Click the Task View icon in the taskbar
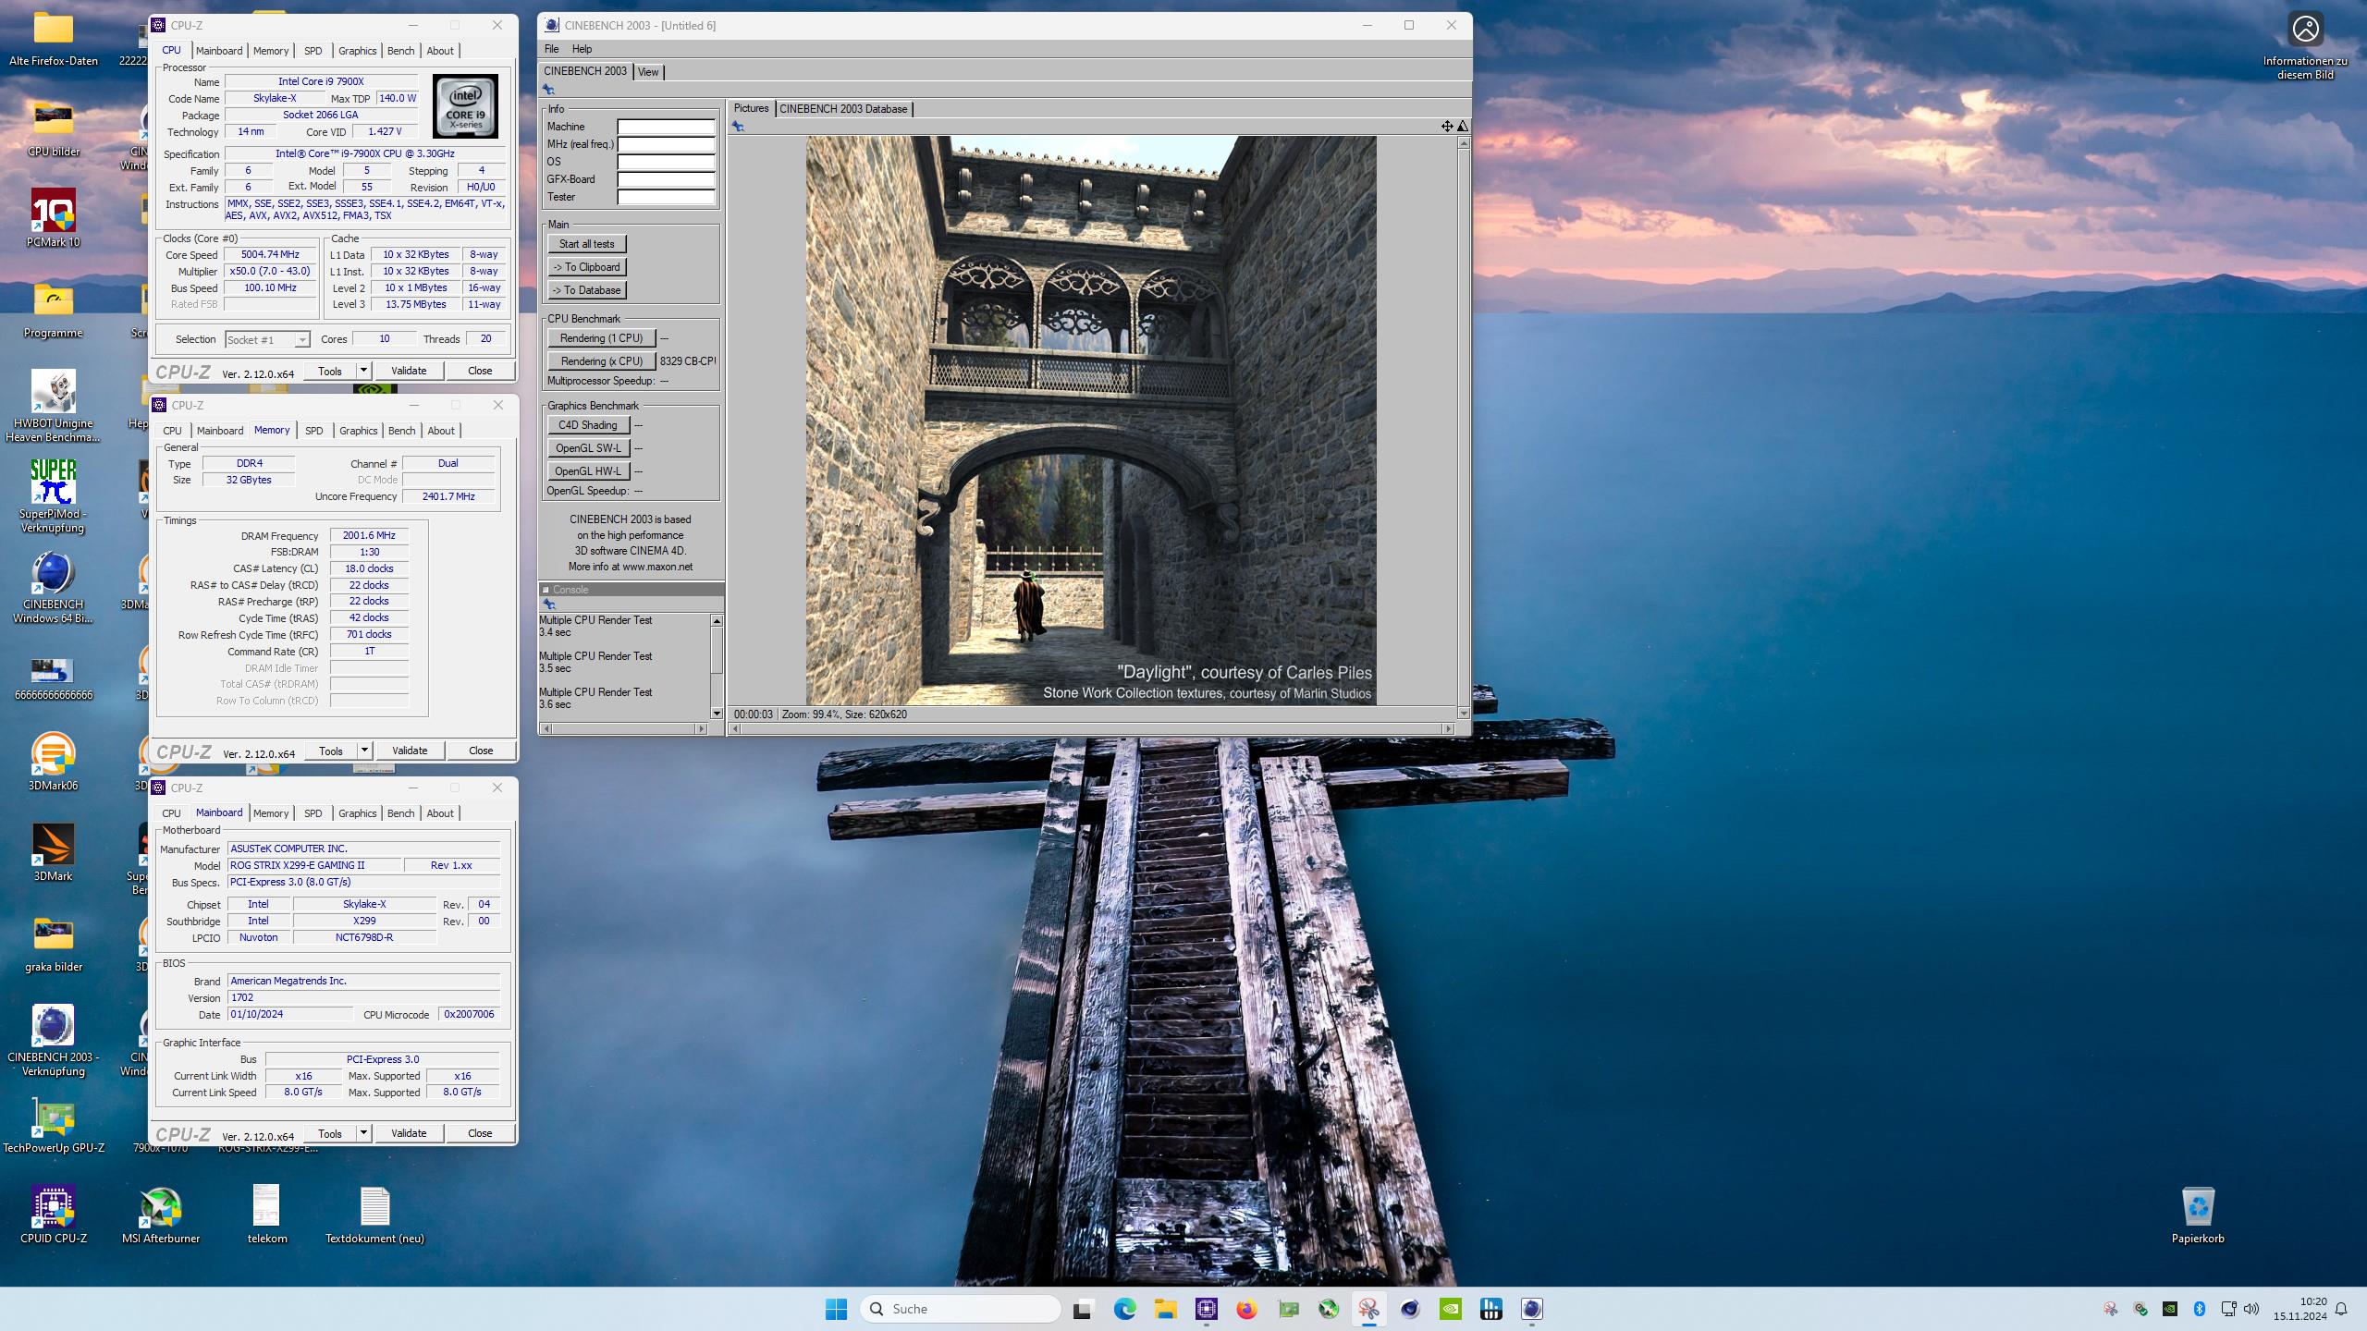The image size is (2367, 1331). (1083, 1309)
